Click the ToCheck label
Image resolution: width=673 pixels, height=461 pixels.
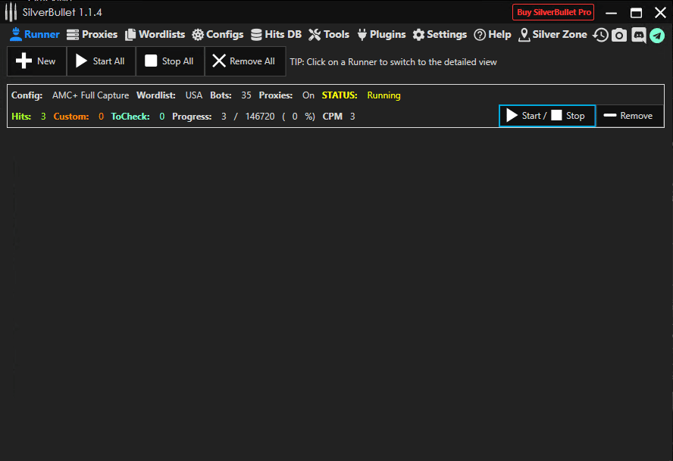click(130, 117)
